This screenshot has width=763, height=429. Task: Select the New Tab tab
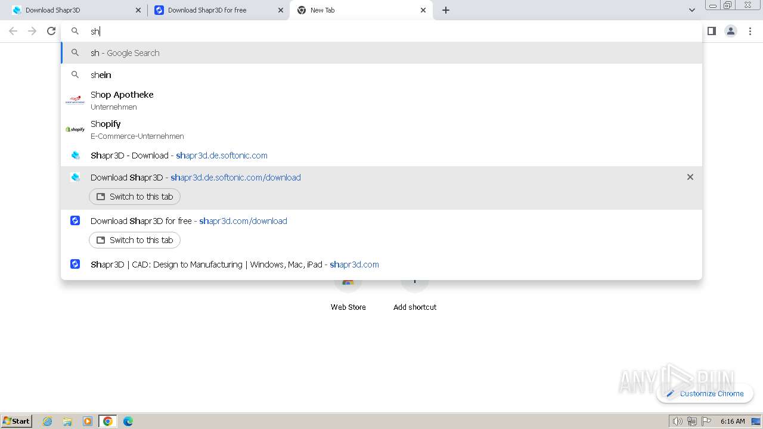click(x=361, y=10)
